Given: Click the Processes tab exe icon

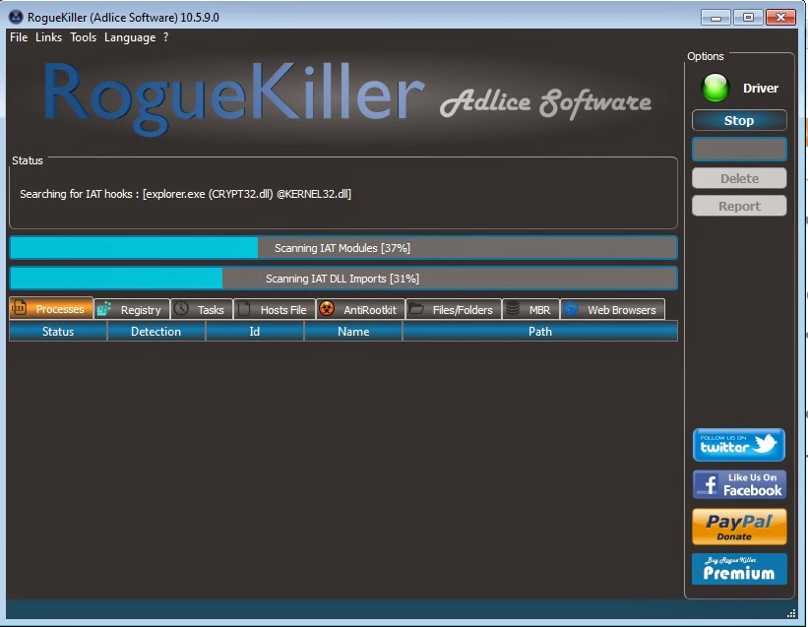Looking at the screenshot, I should (x=19, y=307).
